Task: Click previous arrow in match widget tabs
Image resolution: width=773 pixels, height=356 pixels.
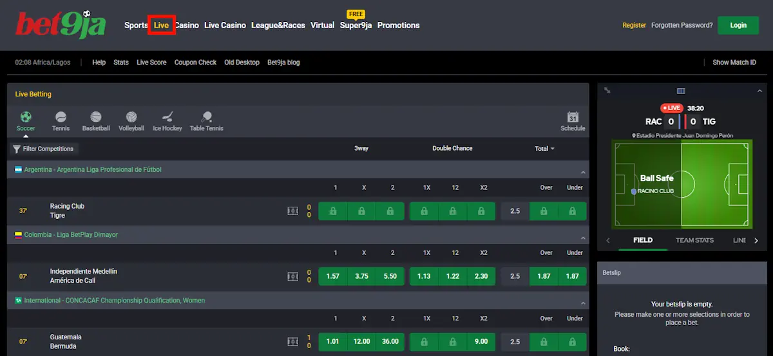Action: pos(607,240)
